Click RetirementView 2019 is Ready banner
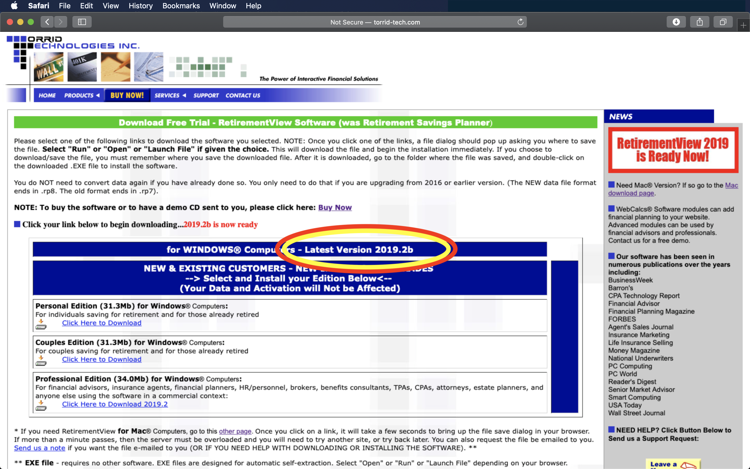Viewport: 750px width, 469px height. (673, 150)
